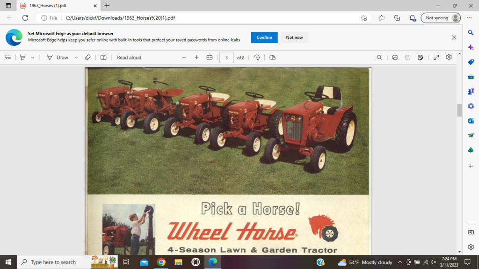Zoom in the PDF page
The height and width of the screenshot is (269, 479).
tap(196, 58)
